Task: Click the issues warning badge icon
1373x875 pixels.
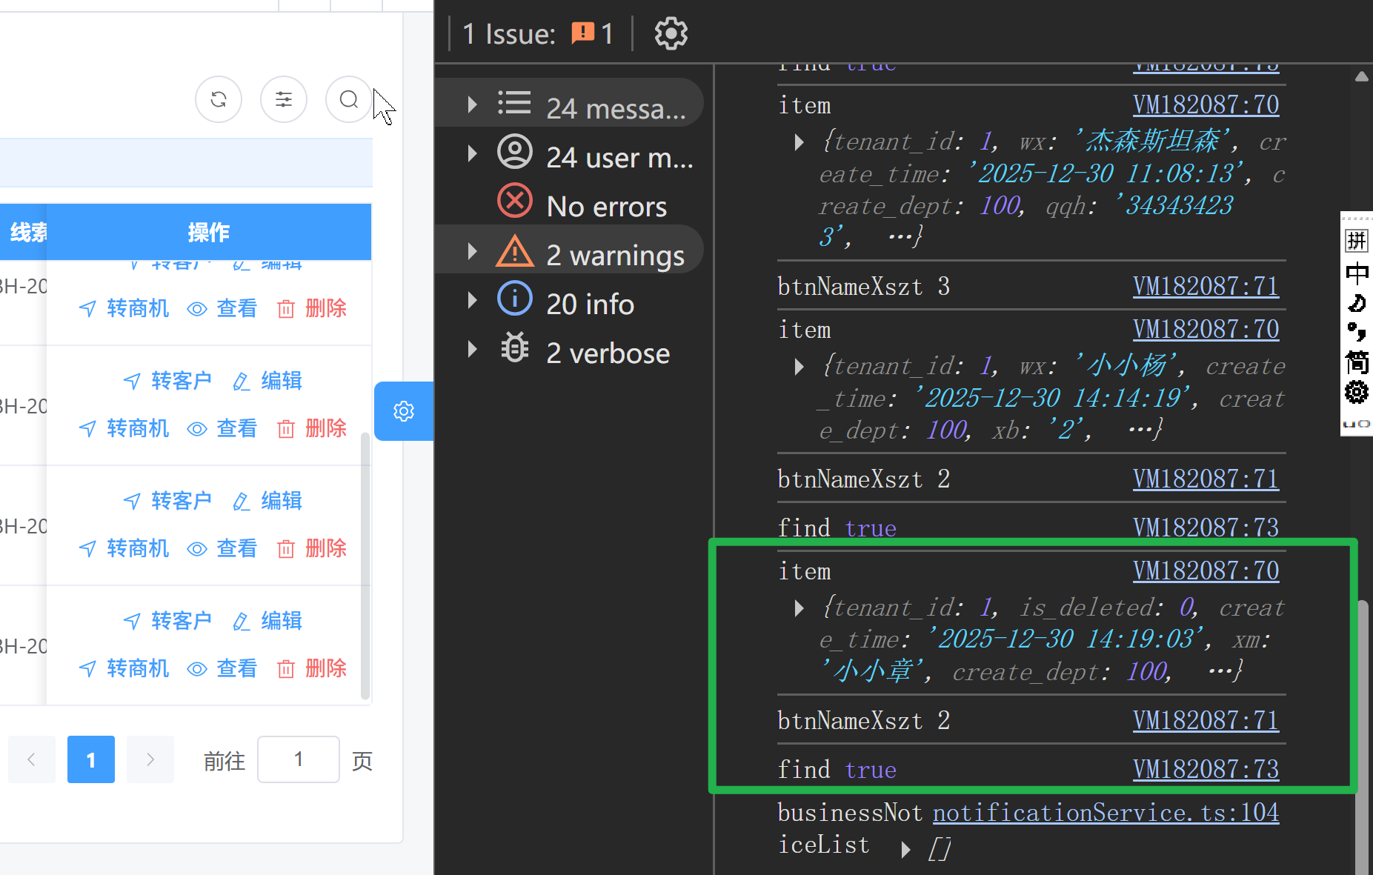Action: [582, 33]
